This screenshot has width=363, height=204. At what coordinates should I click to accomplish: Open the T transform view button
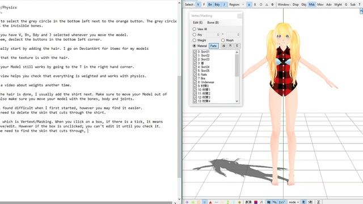pyautogui.click(x=360, y=5)
